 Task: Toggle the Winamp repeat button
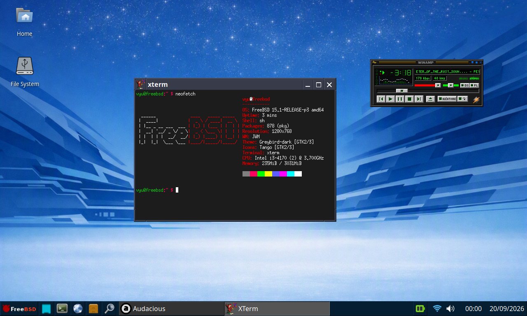[462, 99]
